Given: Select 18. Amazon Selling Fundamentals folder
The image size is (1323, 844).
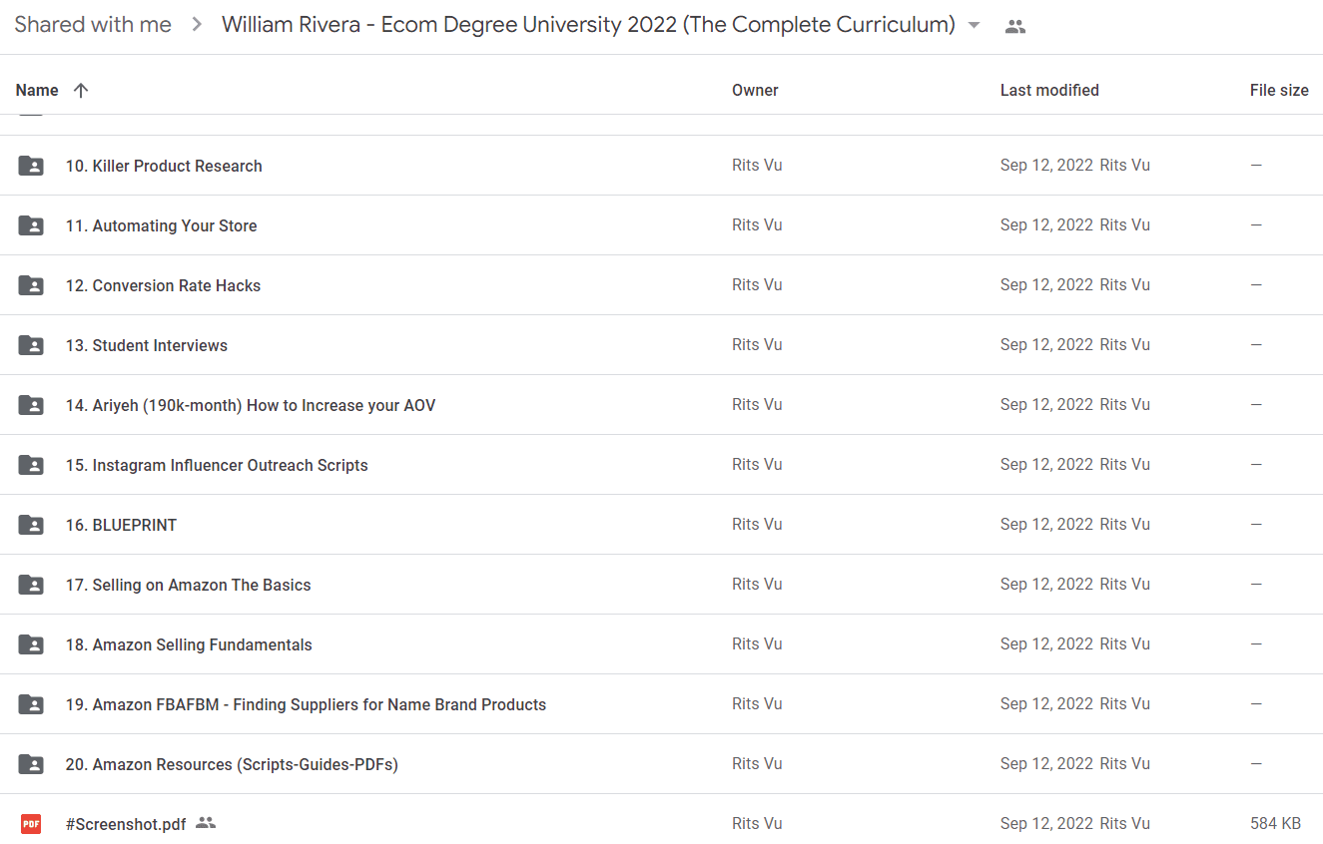Looking at the screenshot, I should click(x=189, y=644).
